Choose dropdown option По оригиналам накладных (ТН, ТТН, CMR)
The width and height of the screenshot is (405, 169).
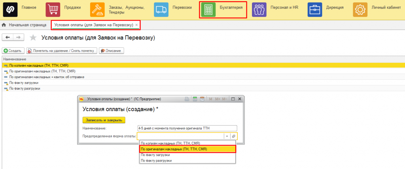187,149
